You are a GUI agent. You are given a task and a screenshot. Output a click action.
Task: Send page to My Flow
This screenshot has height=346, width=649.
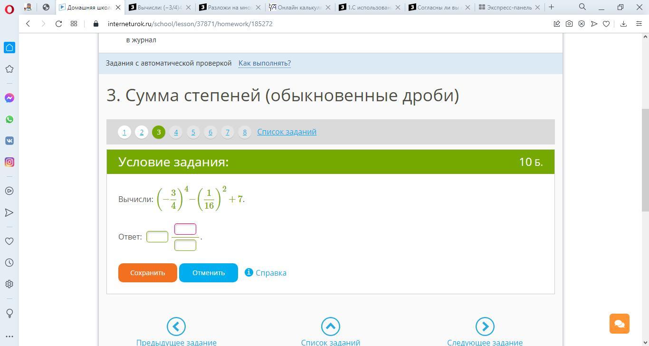pos(594,24)
